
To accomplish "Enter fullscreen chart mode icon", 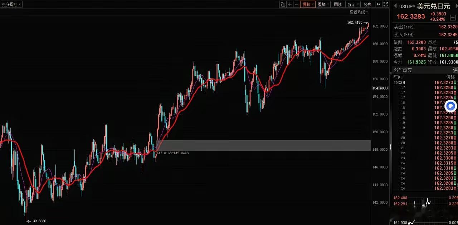I will click(x=386, y=4).
